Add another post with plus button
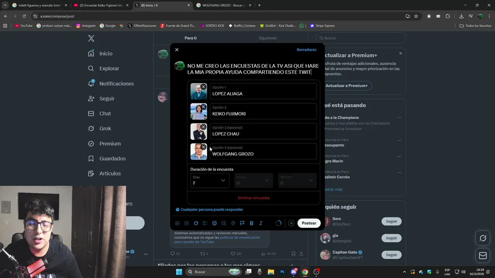The image size is (495, 278). 291,223
